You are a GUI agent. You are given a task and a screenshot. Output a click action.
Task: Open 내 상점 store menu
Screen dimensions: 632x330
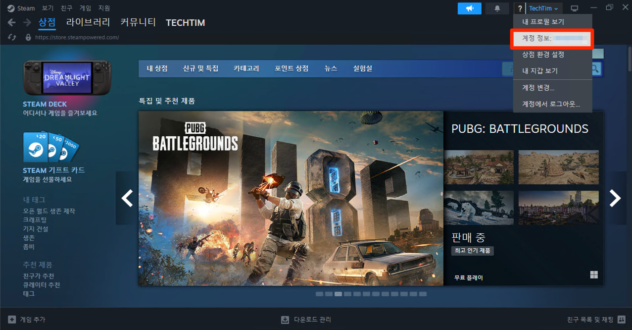click(157, 68)
